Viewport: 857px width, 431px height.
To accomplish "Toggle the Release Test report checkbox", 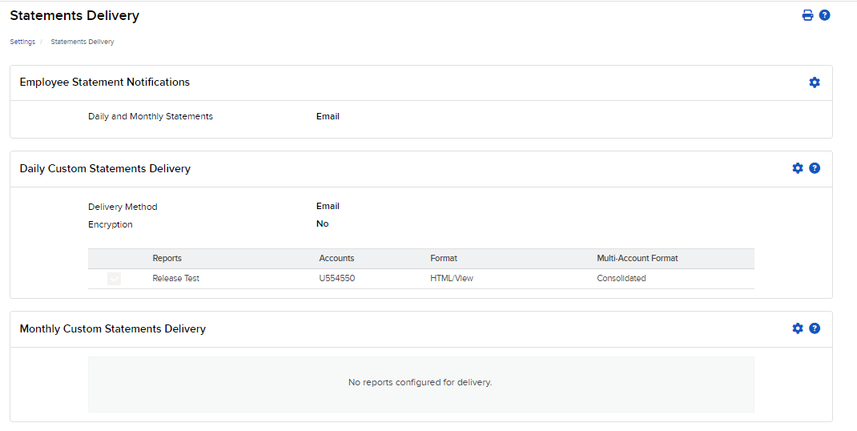I will pos(114,279).
